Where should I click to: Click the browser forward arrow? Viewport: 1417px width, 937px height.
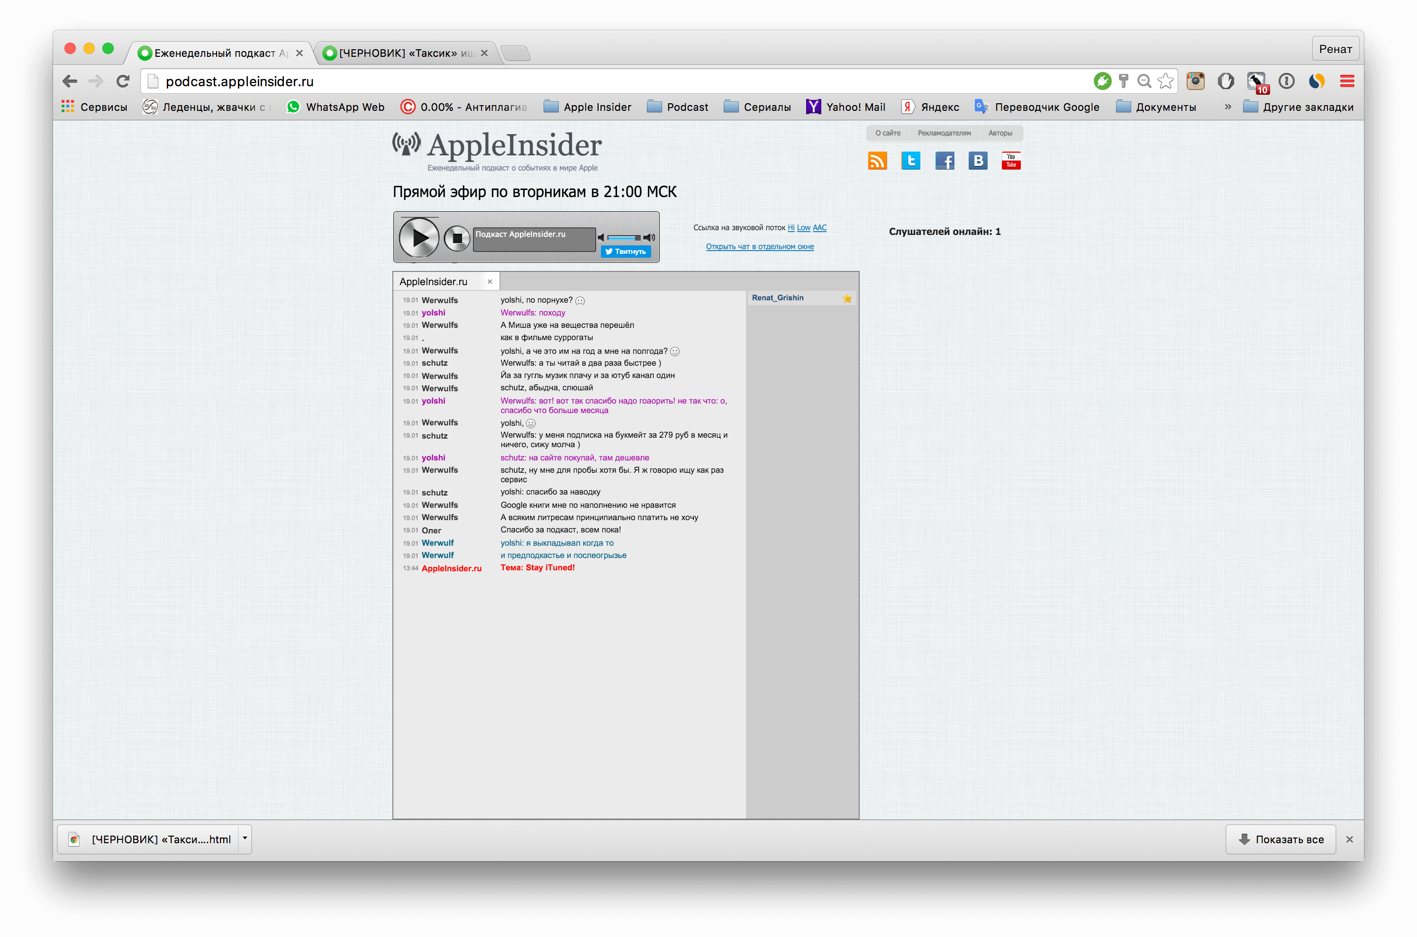tap(96, 81)
